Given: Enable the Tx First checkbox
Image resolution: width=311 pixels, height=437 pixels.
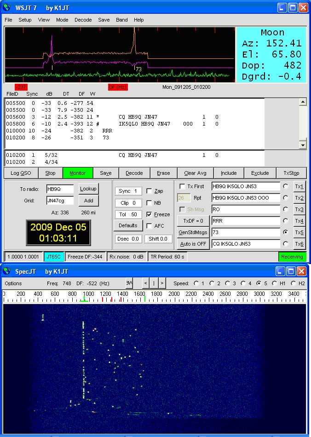Looking at the screenshot, I should tap(182, 186).
